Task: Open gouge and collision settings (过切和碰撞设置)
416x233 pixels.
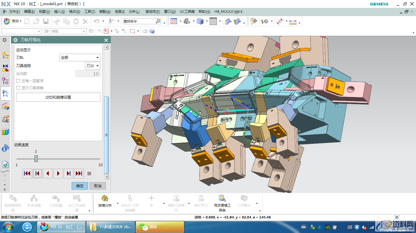Action: [x=58, y=97]
